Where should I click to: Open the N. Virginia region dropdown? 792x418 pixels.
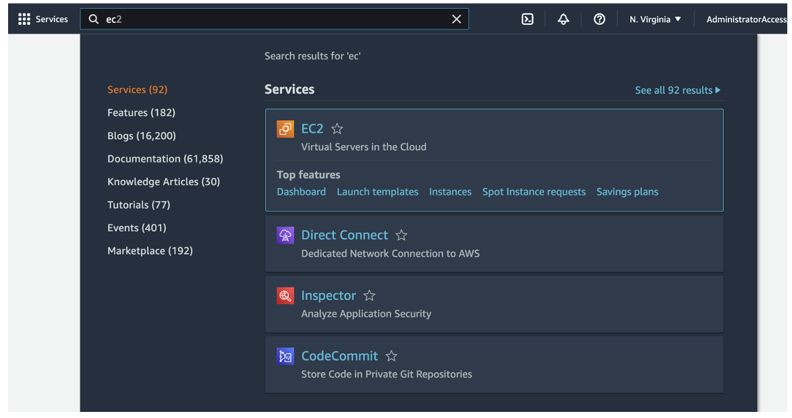click(x=655, y=19)
